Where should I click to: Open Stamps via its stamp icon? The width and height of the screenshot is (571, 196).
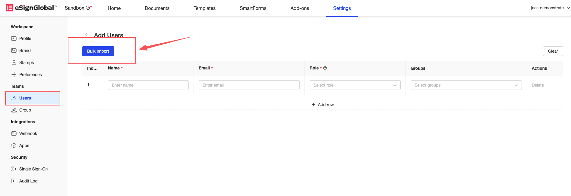pyautogui.click(x=14, y=63)
